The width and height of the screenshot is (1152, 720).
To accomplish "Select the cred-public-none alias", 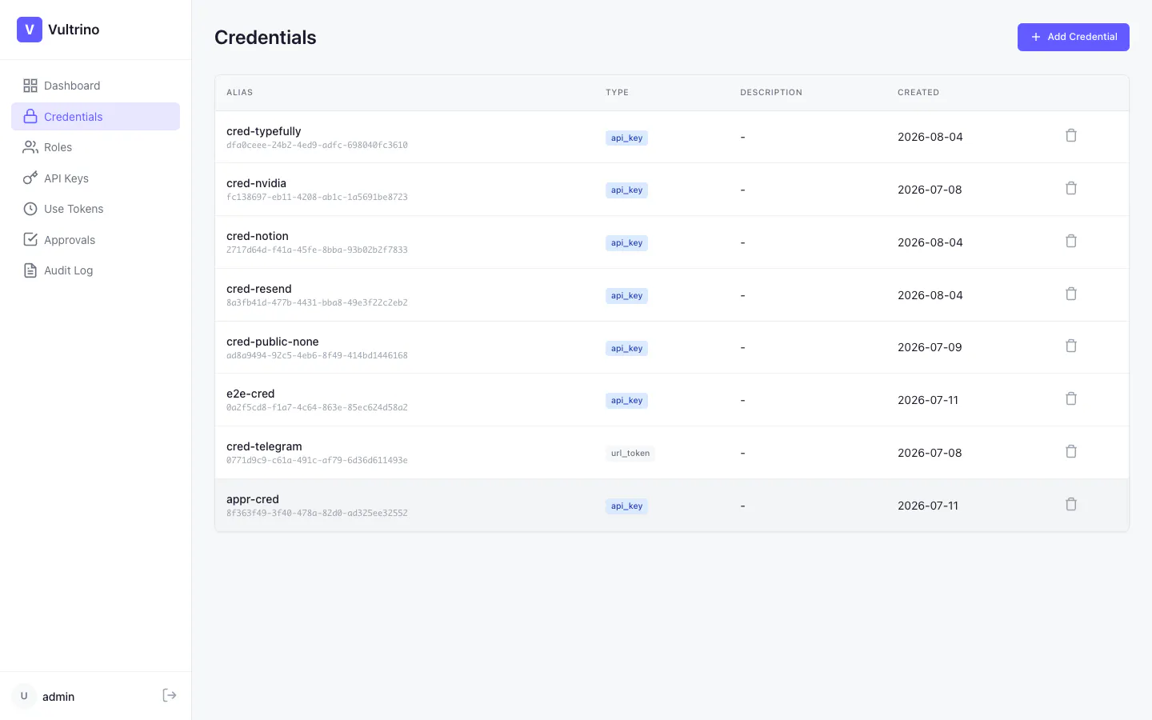I will coord(273,342).
